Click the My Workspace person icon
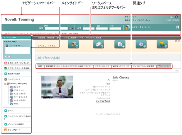 128,27
